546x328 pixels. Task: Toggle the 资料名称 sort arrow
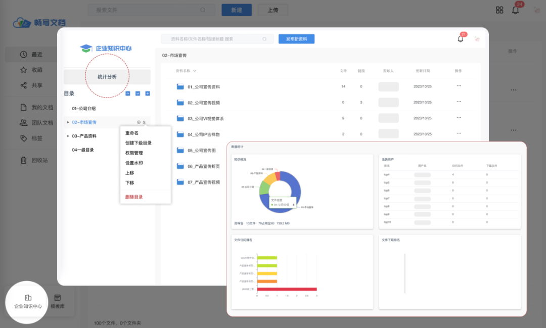pos(195,71)
